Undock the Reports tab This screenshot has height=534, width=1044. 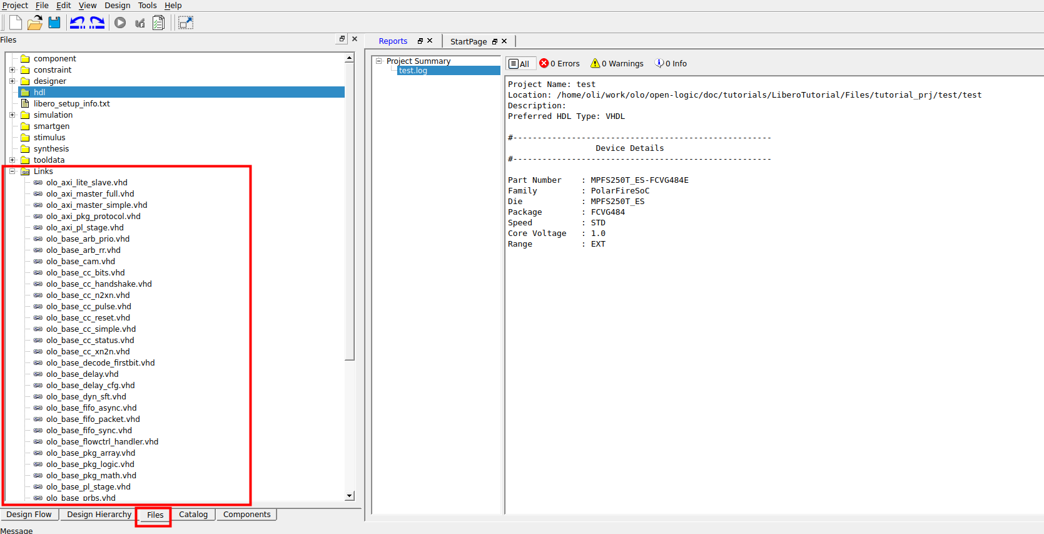point(420,41)
